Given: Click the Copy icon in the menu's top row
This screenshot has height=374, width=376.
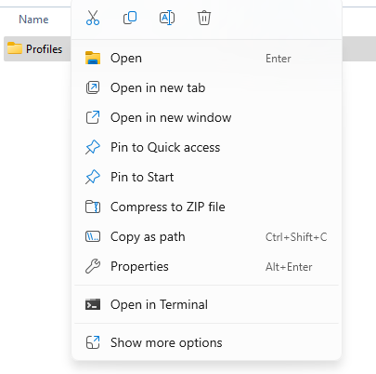Looking at the screenshot, I should tap(130, 18).
